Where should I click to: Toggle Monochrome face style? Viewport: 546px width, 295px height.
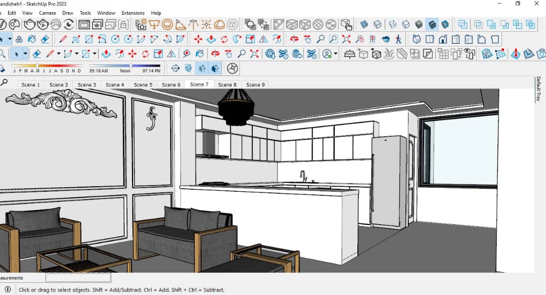(x=445, y=24)
